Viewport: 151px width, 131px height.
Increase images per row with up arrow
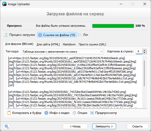point(144,50)
